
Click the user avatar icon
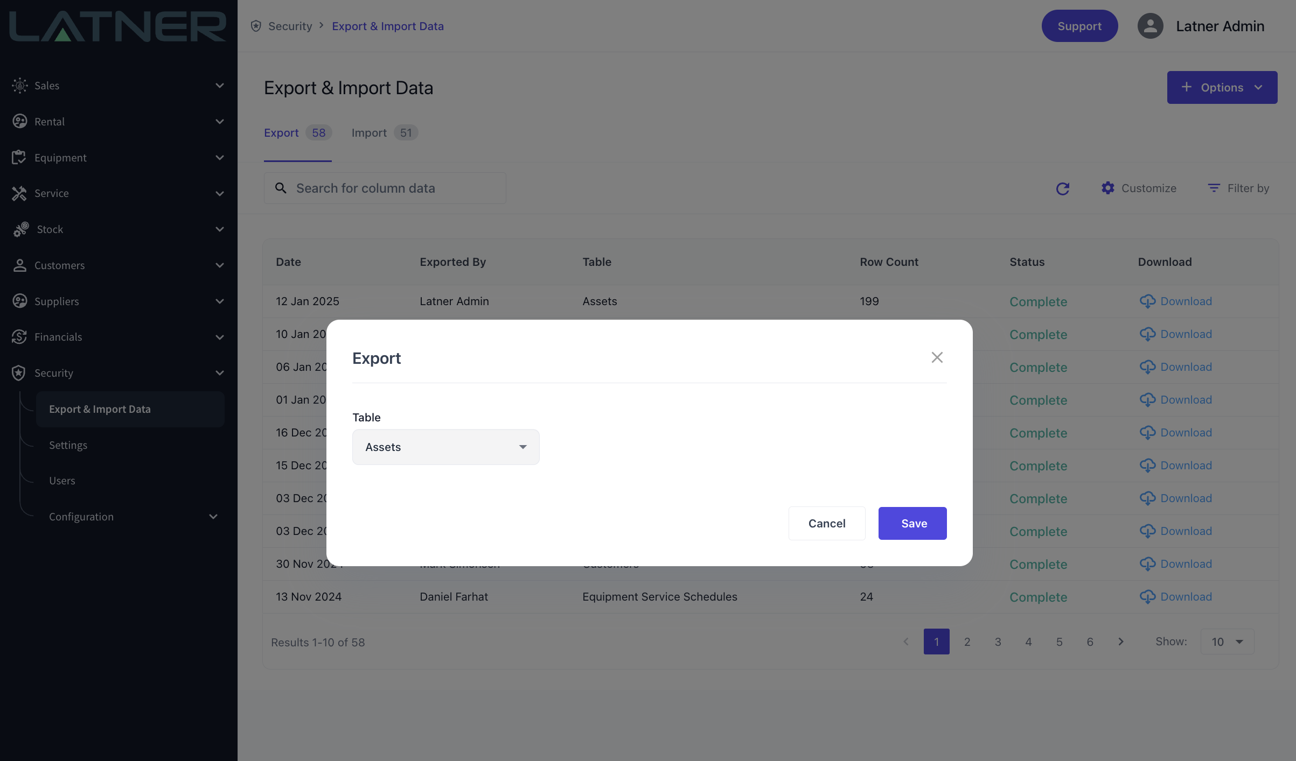pos(1150,26)
